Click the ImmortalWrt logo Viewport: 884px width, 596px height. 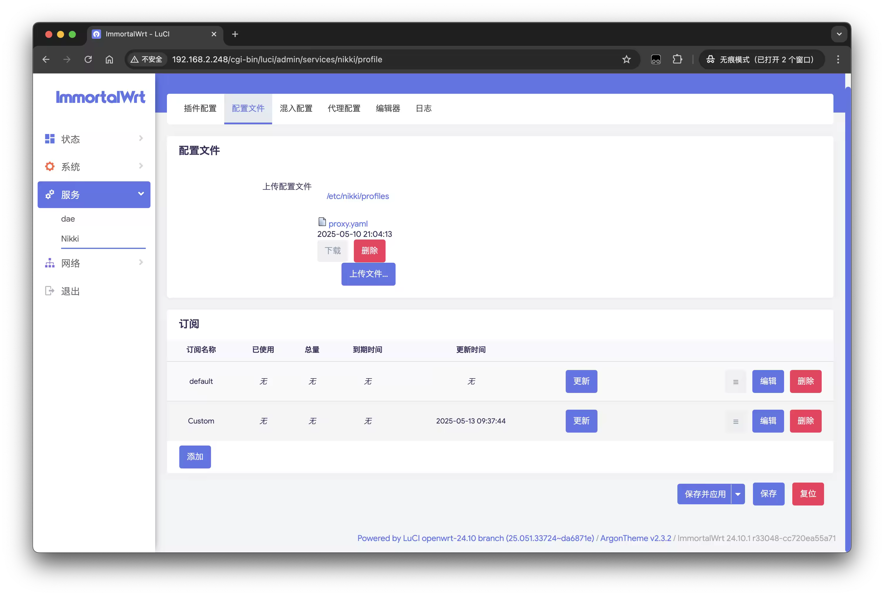100,97
